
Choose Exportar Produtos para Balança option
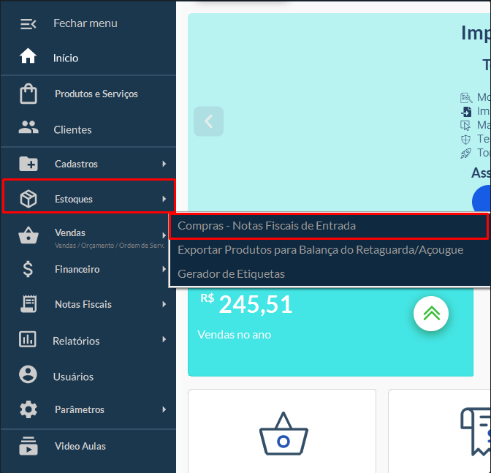pyautogui.click(x=320, y=250)
